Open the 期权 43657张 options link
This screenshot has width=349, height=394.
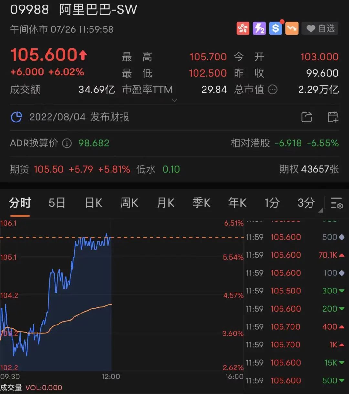pos(309,169)
